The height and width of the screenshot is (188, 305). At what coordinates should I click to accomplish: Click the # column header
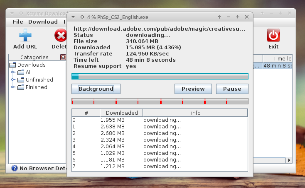pyautogui.click(x=86, y=113)
